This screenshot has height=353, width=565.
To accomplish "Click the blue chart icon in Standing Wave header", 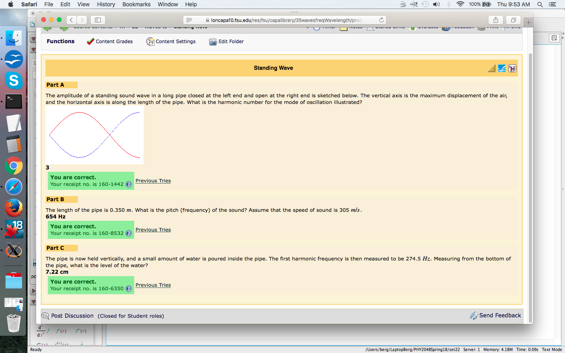I will (x=502, y=68).
